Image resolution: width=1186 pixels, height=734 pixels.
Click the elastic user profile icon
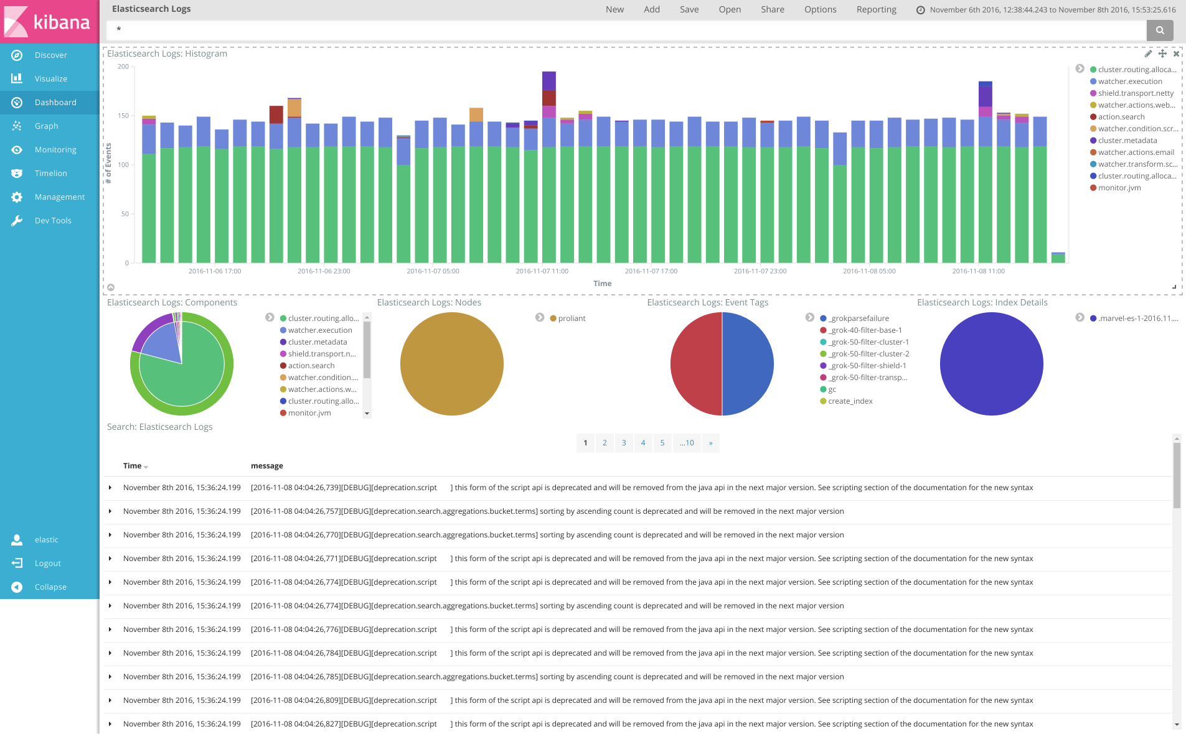point(17,540)
